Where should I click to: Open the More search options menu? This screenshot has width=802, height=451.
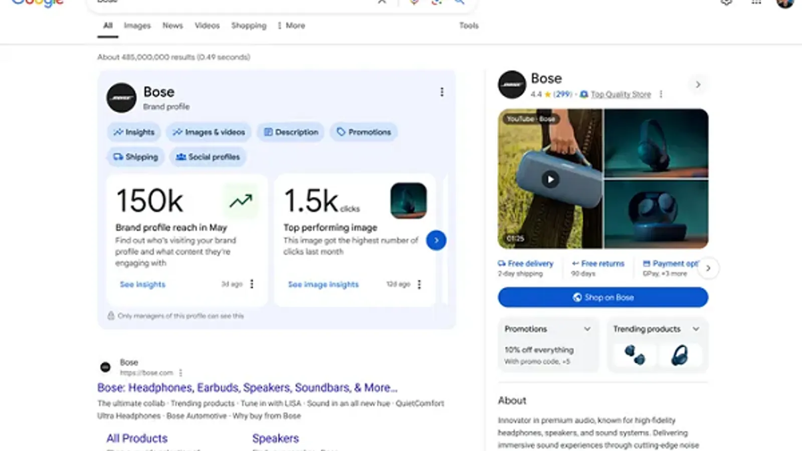(x=291, y=26)
